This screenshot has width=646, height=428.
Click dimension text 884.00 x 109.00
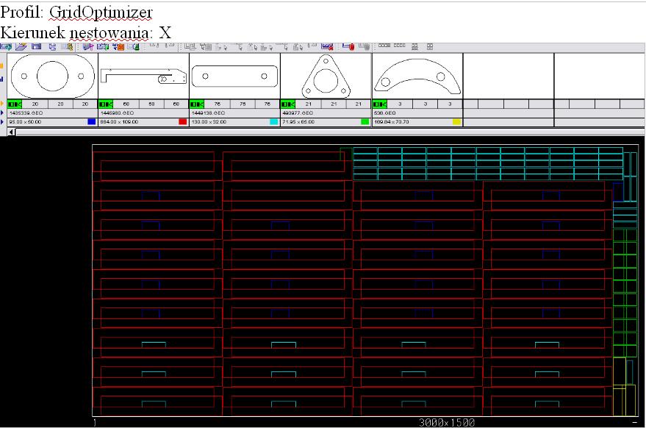pyautogui.click(x=119, y=122)
